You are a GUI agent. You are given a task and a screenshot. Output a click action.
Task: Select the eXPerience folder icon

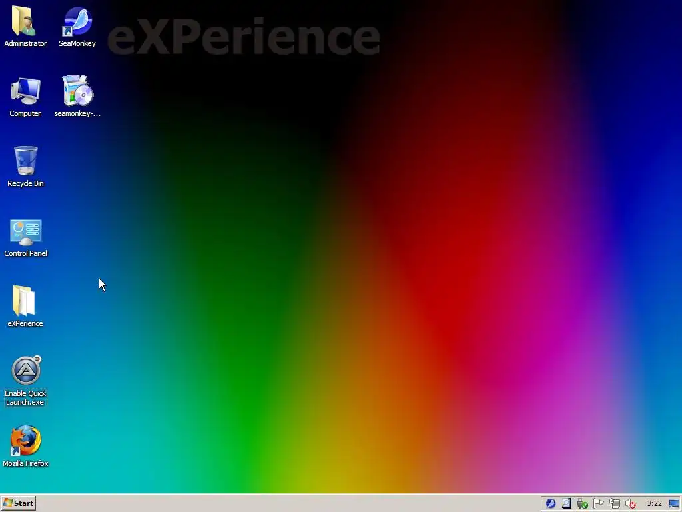(25, 307)
